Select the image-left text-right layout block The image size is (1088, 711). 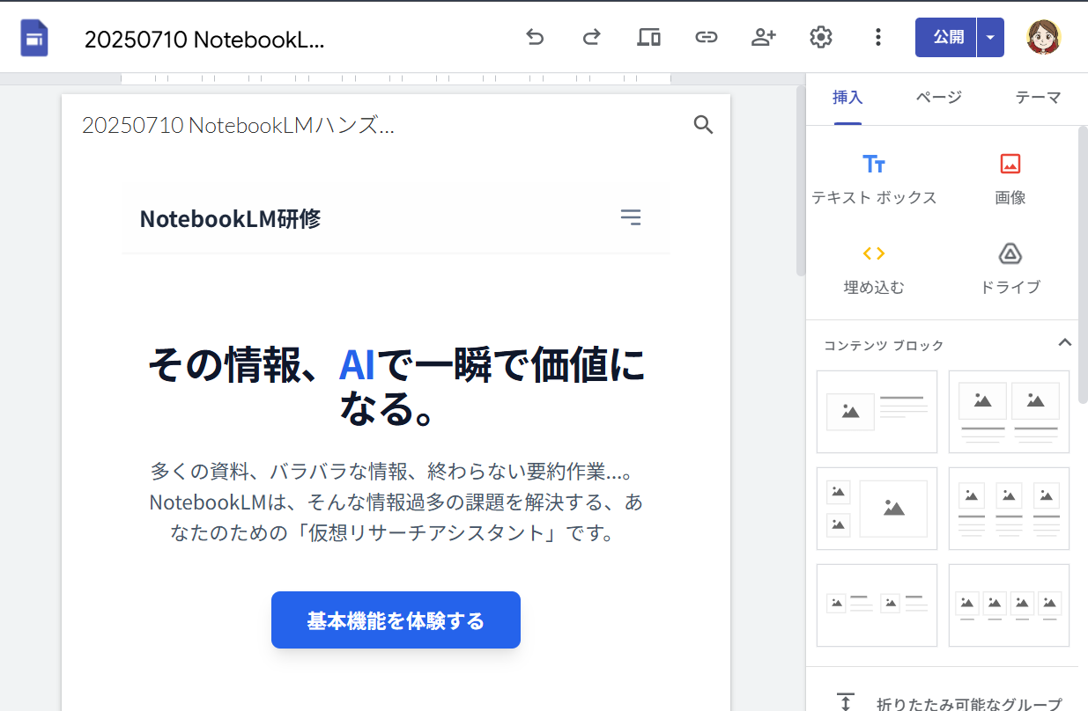pyautogui.click(x=877, y=412)
